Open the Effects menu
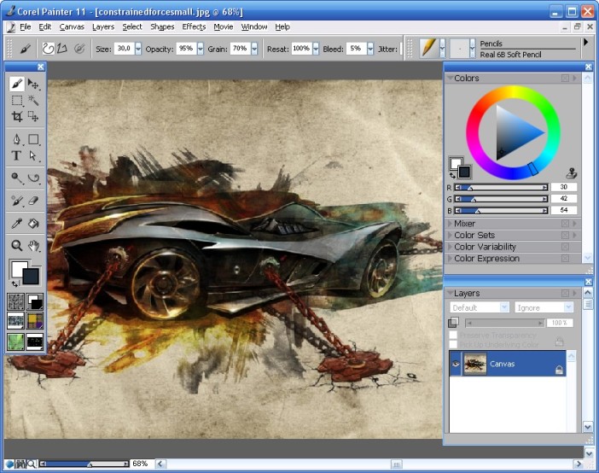Image resolution: width=599 pixels, height=473 pixels. click(194, 26)
